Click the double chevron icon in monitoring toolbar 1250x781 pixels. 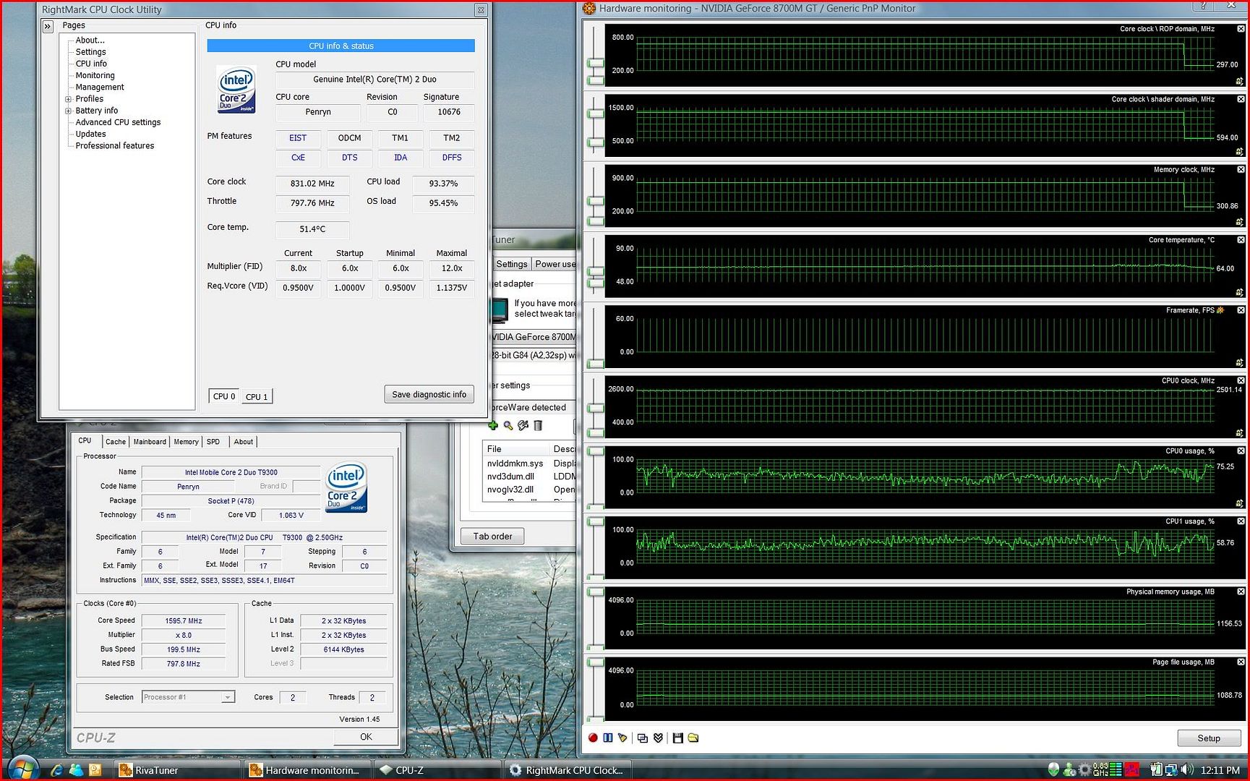tap(658, 738)
